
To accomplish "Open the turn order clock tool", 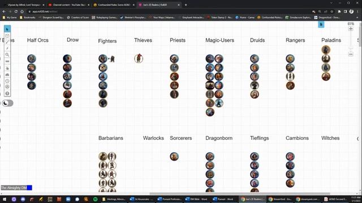I will tap(7, 81).
